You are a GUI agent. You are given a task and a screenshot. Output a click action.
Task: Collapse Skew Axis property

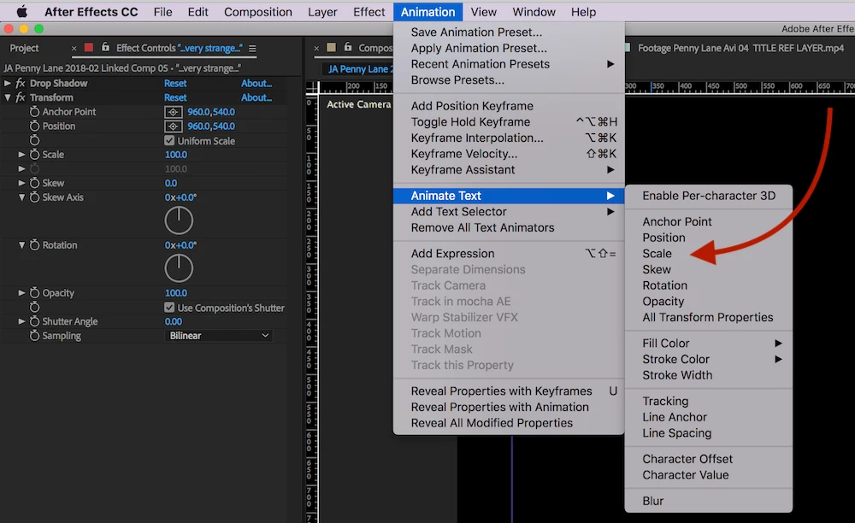(x=22, y=197)
